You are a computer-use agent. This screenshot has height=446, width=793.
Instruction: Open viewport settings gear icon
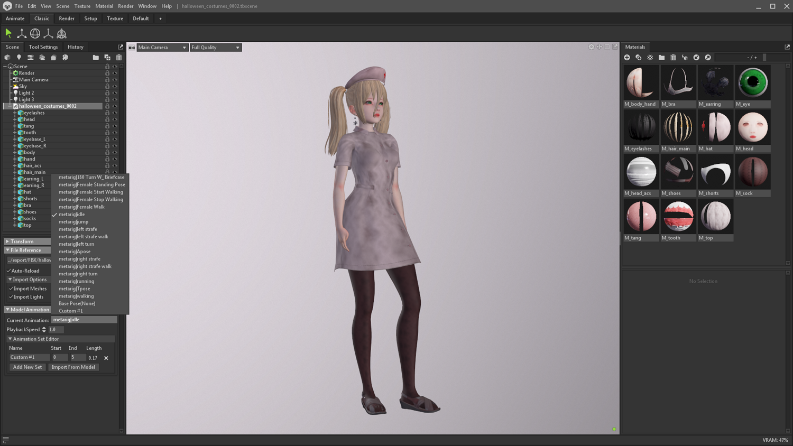coord(592,47)
